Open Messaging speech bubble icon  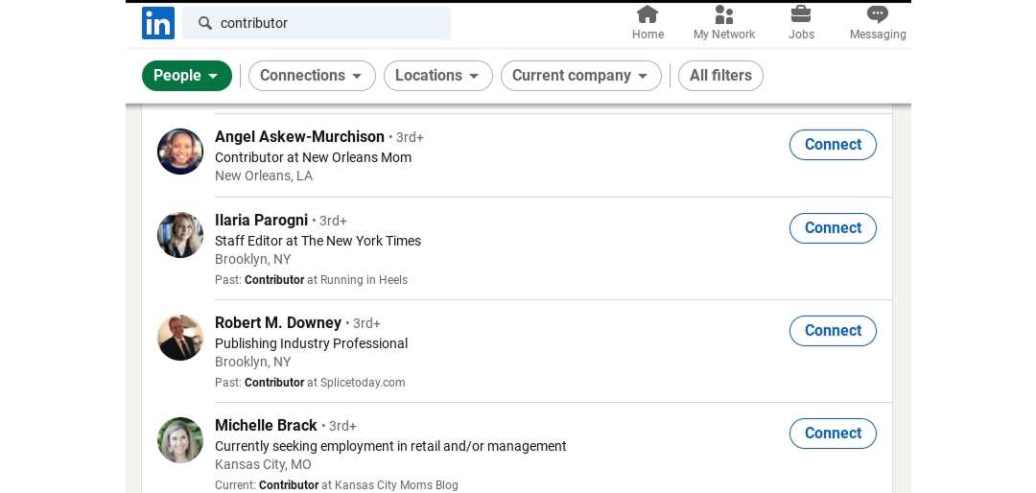click(877, 14)
